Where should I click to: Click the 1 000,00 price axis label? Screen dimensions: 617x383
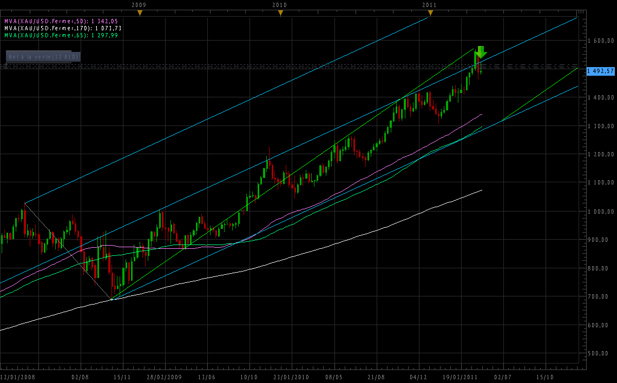601,212
